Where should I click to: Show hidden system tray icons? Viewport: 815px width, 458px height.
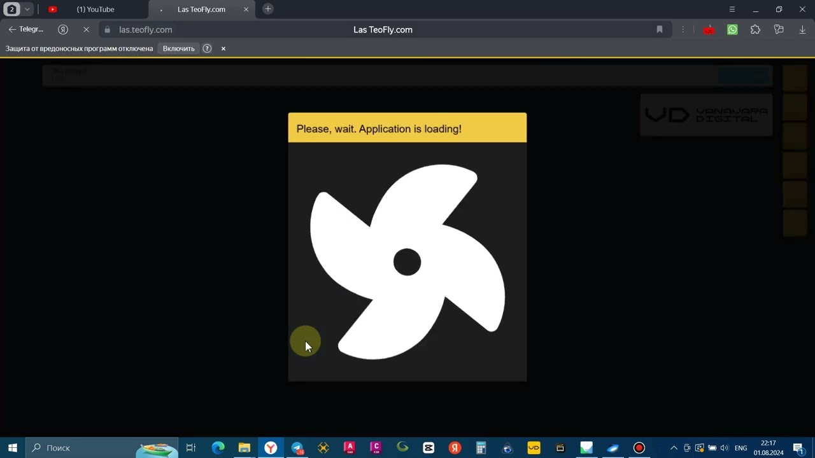point(674,448)
